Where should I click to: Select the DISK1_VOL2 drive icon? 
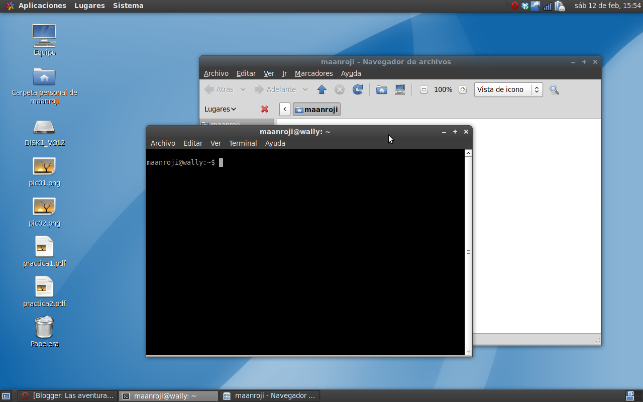click(x=44, y=133)
